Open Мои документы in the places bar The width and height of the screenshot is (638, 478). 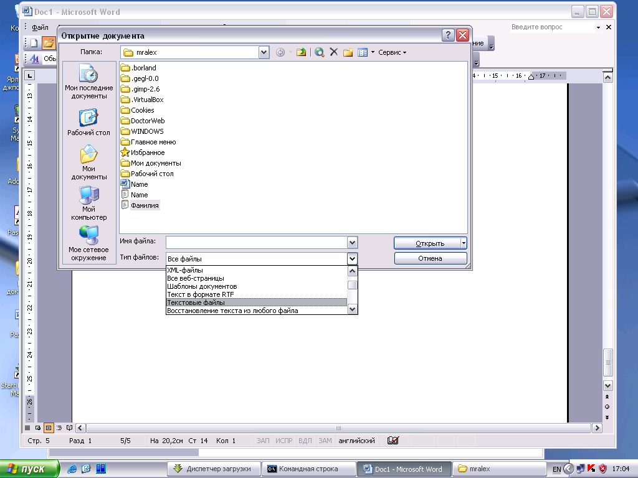pyautogui.click(x=88, y=162)
